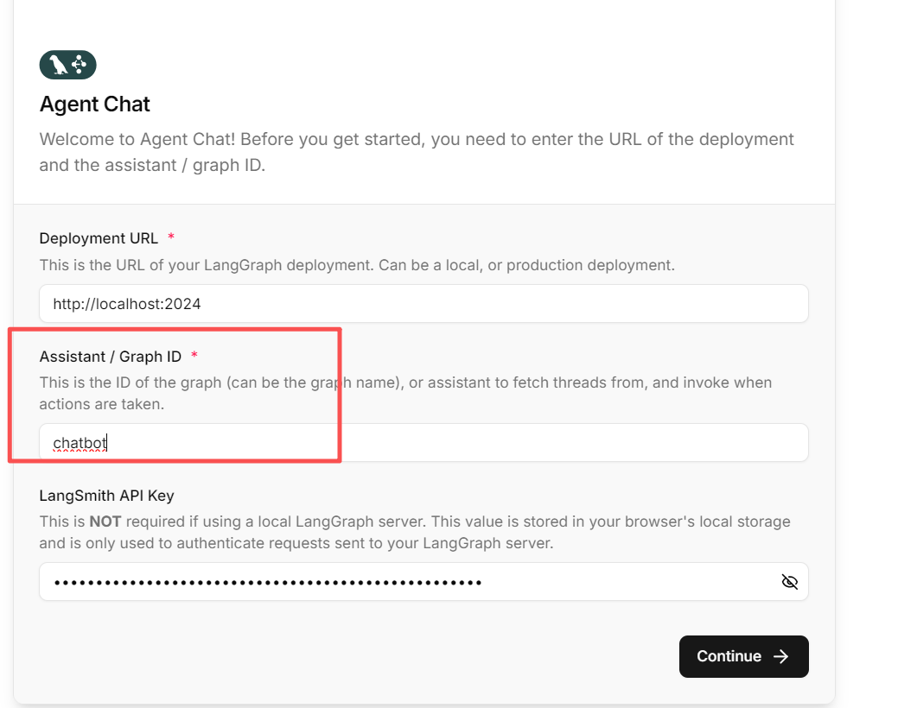Click the misspelled chatbot text entry

coord(80,444)
